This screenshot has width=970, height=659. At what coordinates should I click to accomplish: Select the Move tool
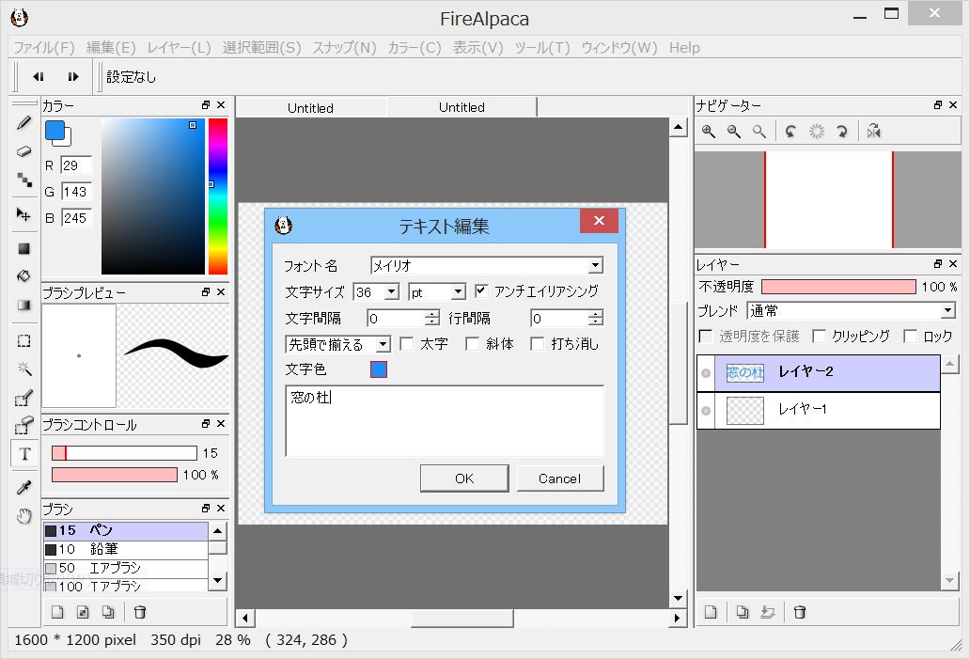(23, 215)
